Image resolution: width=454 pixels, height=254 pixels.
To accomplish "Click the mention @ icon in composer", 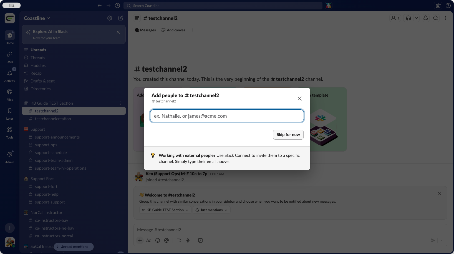I will [167, 240].
